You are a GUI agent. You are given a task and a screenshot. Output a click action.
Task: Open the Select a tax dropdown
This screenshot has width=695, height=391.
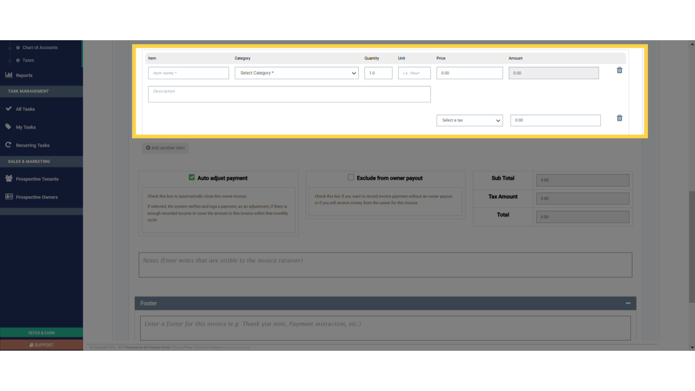[x=469, y=121]
